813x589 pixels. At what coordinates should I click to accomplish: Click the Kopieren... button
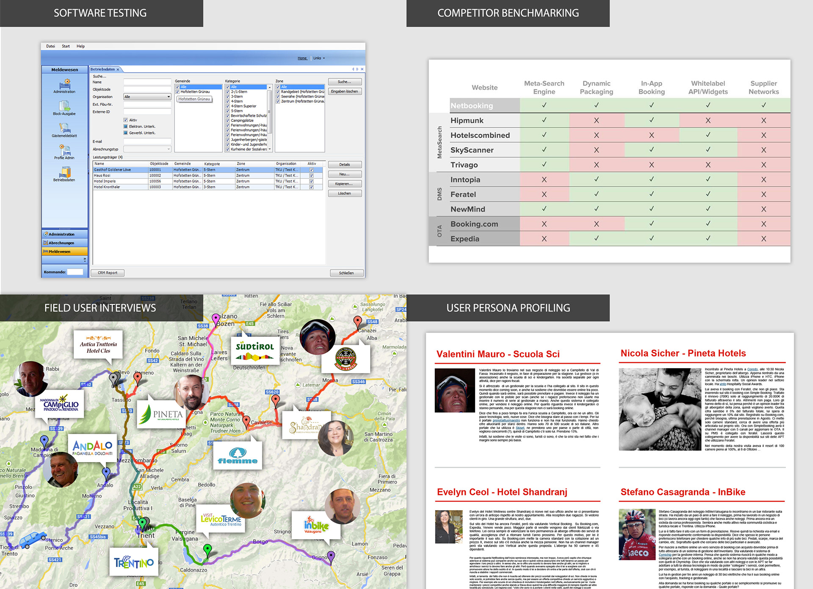pos(345,184)
